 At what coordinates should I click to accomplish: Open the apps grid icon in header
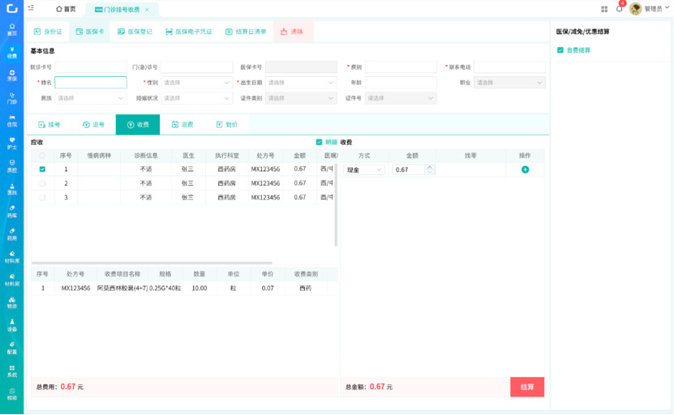(604, 9)
